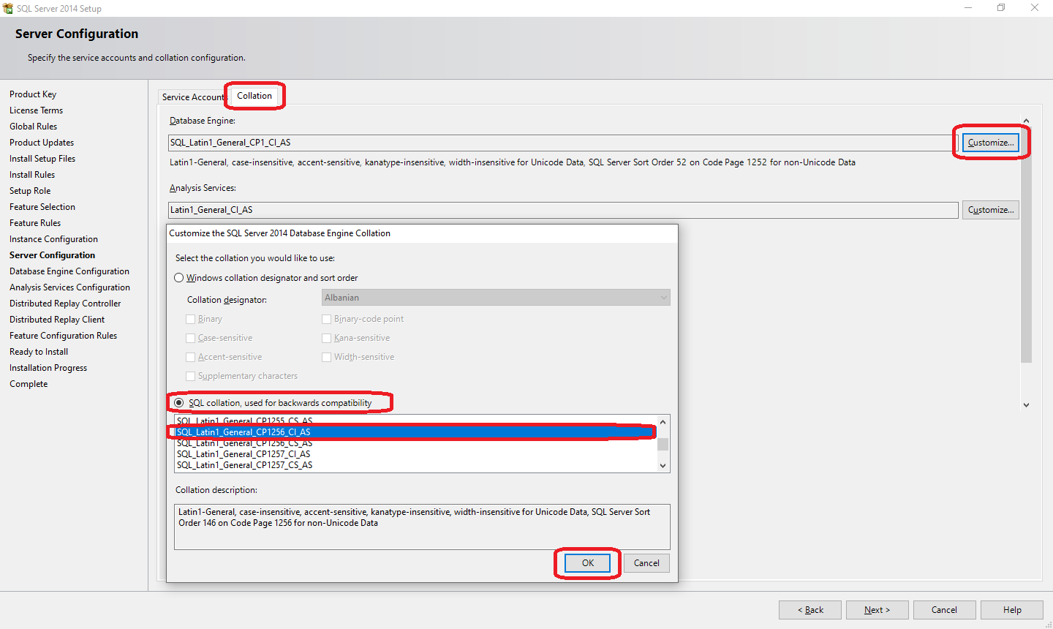Click Complete step in sidebar
1053x629 pixels.
[x=29, y=384]
